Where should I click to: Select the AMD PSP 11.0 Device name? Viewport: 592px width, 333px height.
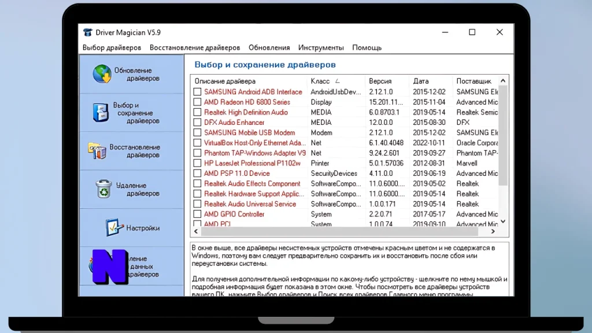pos(236,173)
